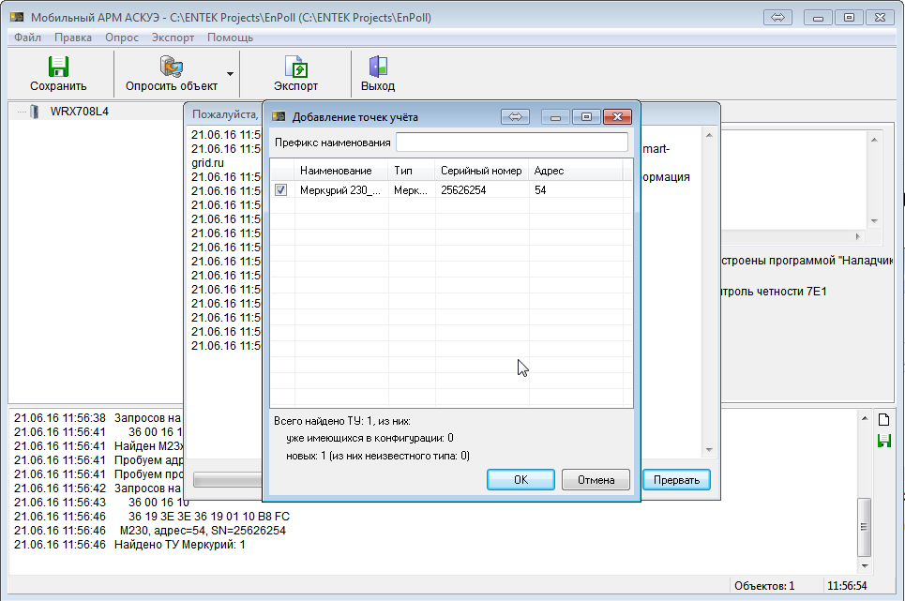Click log line '36 19 3E 3E 36 19 01 10 B8 FC'

tap(209, 517)
